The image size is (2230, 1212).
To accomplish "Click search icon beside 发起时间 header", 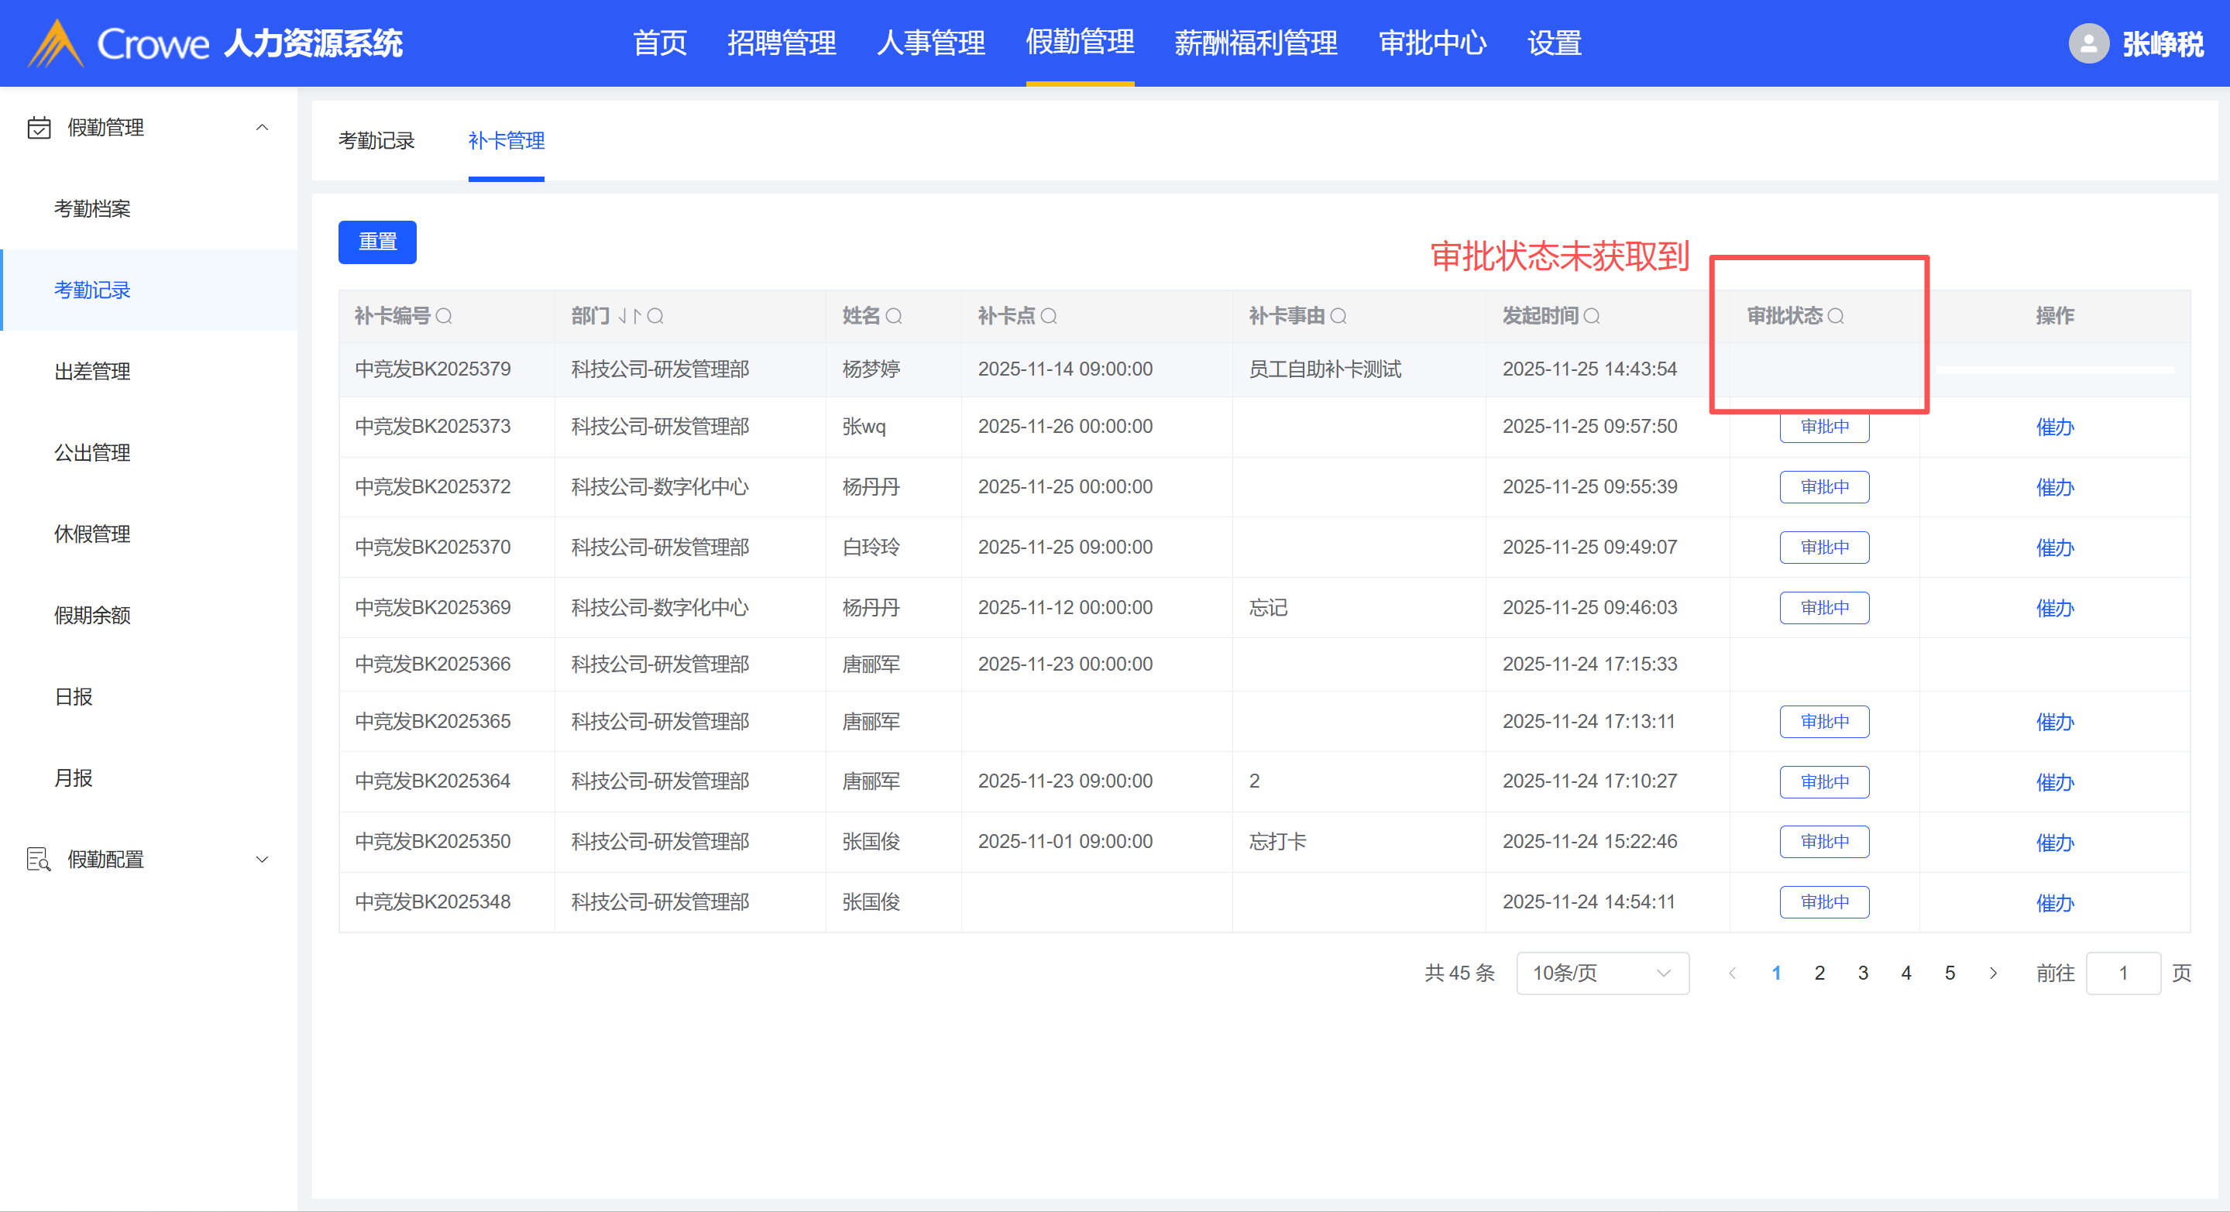I will pos(1592,316).
